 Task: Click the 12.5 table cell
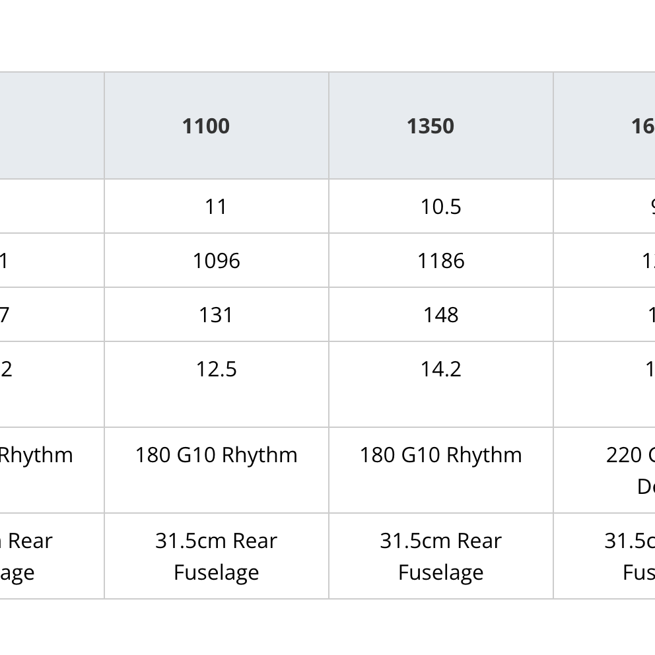216,369
